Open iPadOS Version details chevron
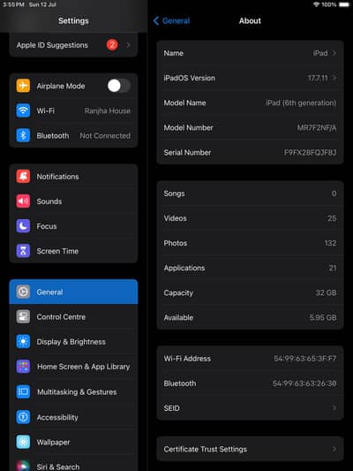The width and height of the screenshot is (353, 471). 334,78
